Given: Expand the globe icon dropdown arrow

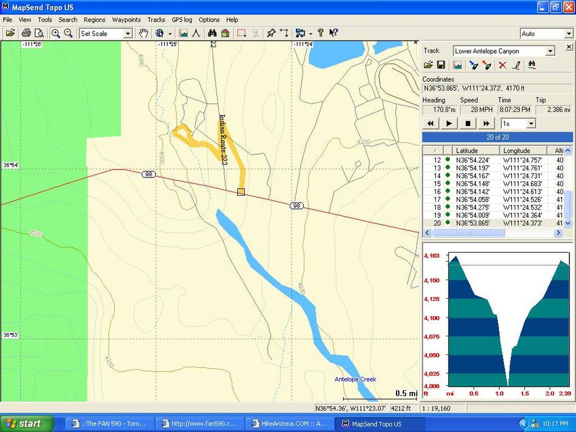Looking at the screenshot, I should 170,33.
